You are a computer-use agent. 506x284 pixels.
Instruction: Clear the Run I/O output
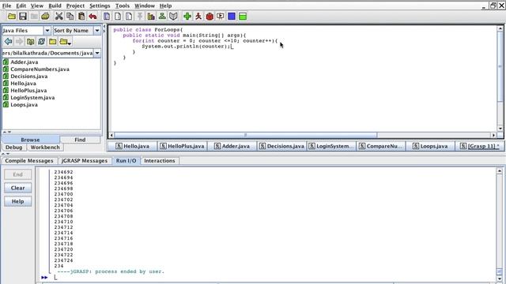click(17, 188)
